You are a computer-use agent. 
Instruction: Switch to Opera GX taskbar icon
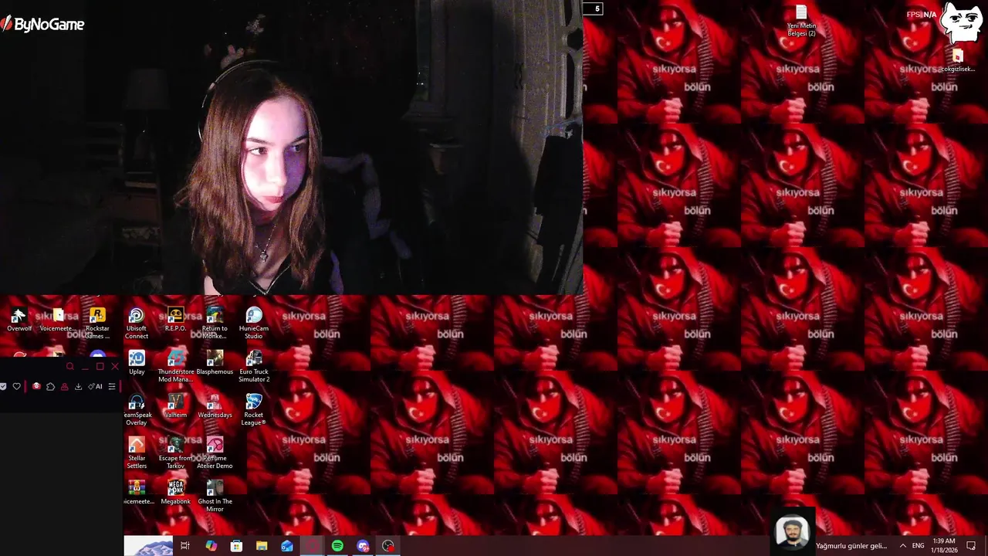tap(312, 546)
